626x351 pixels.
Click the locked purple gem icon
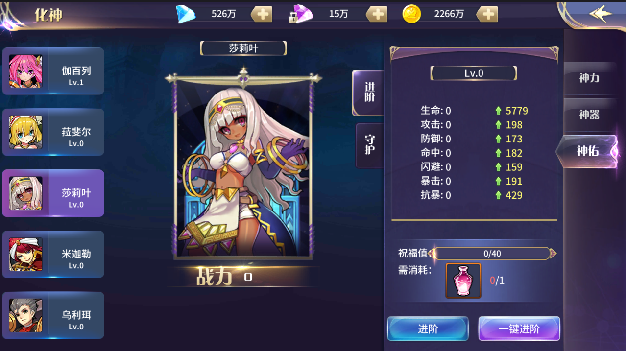[301, 15]
